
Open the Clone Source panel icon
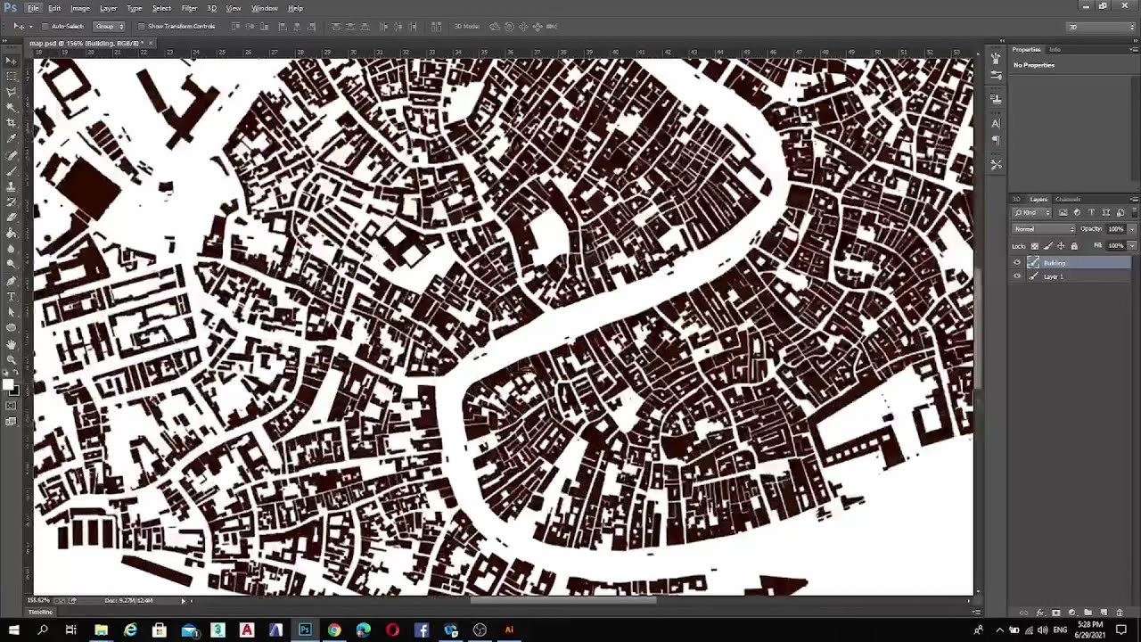point(996,99)
